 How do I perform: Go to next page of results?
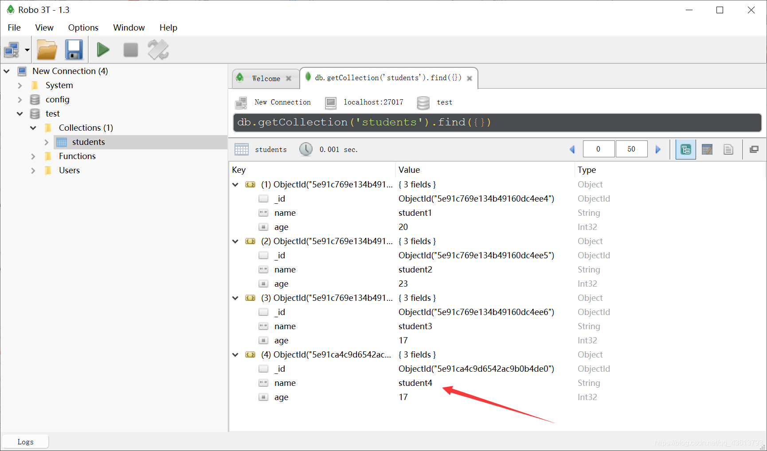[x=658, y=149]
